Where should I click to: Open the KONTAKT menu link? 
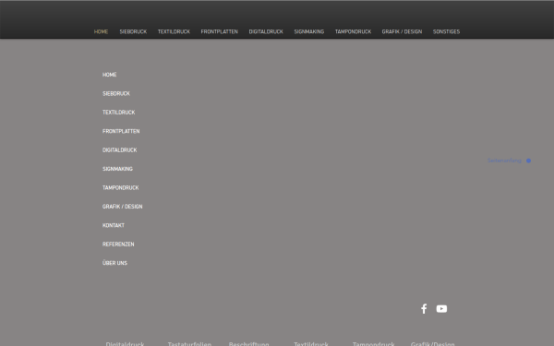(114, 225)
